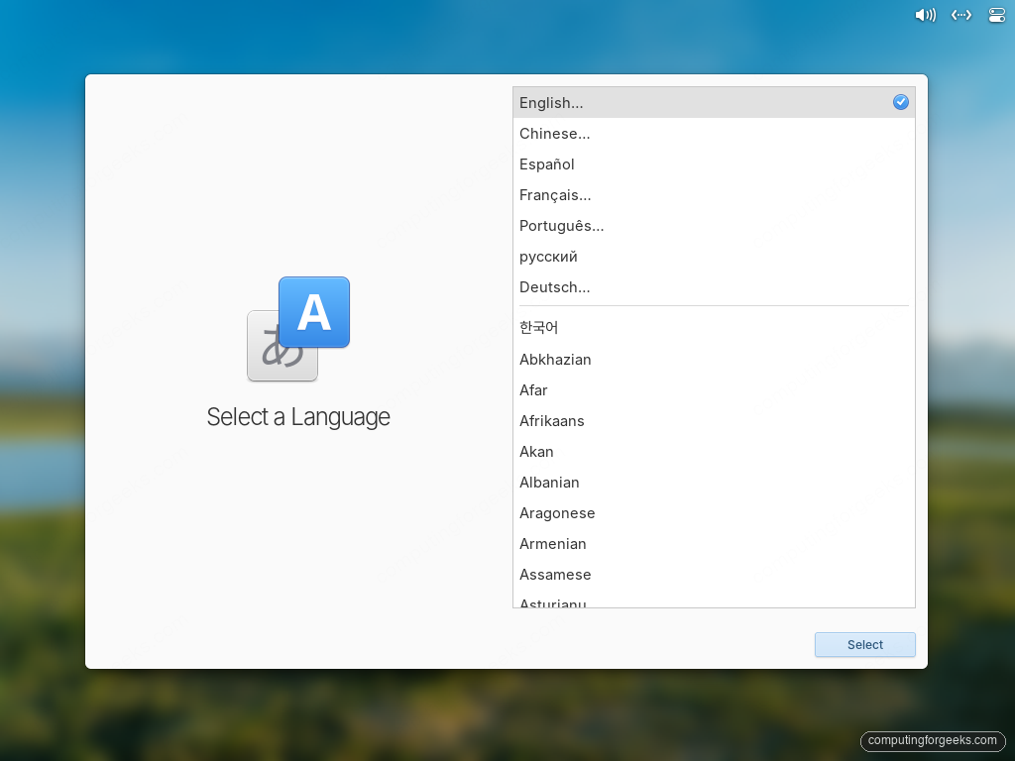Choose English from the language list
Image resolution: width=1015 pixels, height=761 pixels.
[x=714, y=103]
